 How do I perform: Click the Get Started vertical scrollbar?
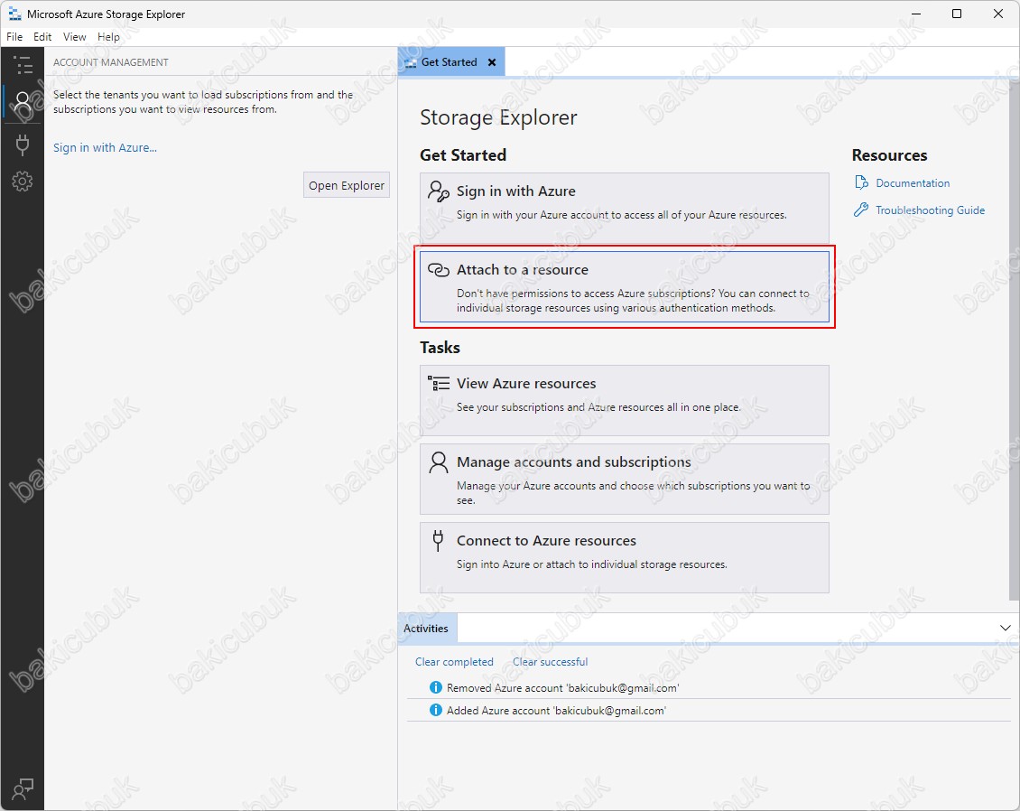click(x=1015, y=339)
